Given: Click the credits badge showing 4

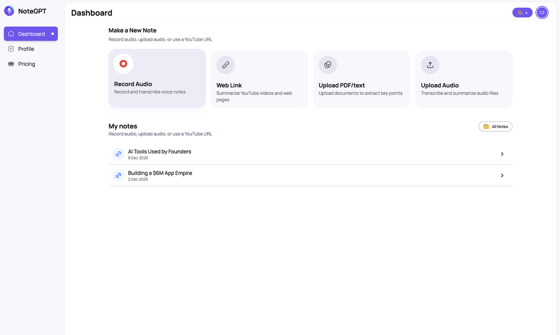Looking at the screenshot, I should (x=522, y=13).
